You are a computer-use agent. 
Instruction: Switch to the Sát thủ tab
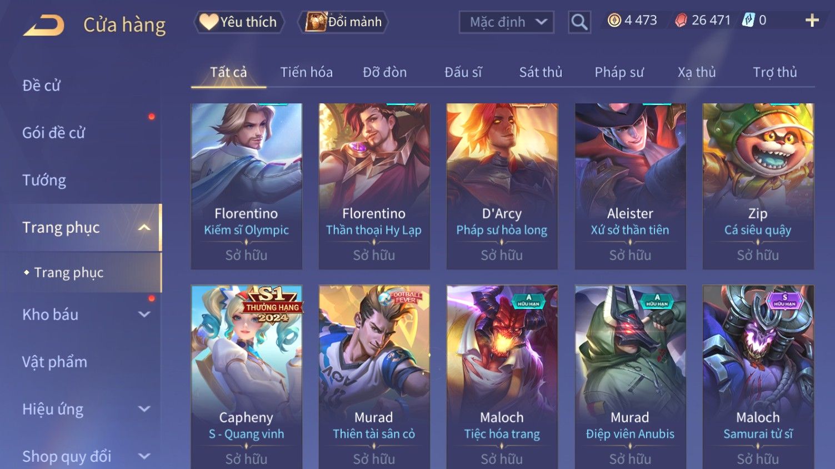541,72
